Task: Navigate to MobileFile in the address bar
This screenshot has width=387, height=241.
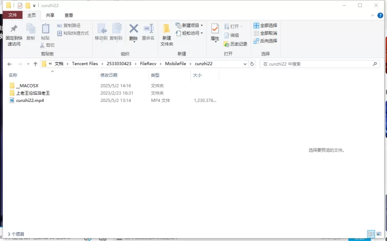Action: 176,64
